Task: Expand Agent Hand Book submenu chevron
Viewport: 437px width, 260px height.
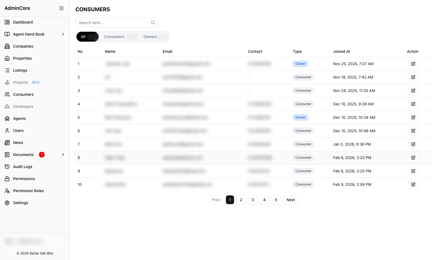Action: pos(63,34)
